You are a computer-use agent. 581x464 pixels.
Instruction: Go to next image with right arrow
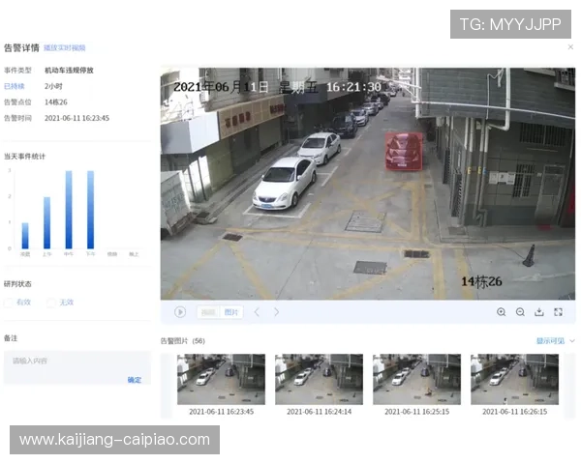coord(276,312)
